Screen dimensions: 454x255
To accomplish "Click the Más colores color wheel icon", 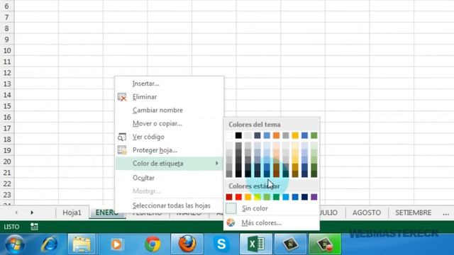I will pyautogui.click(x=231, y=222).
